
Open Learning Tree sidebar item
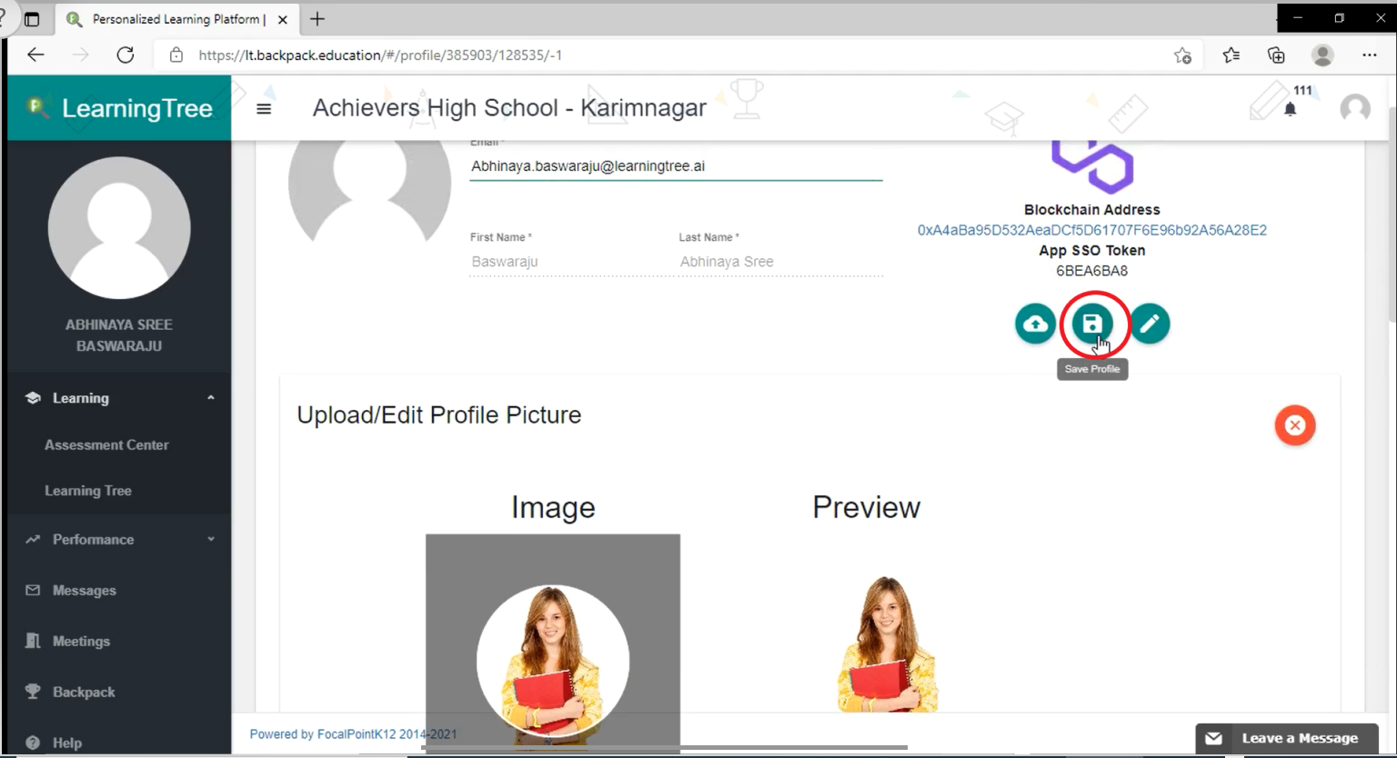[88, 491]
